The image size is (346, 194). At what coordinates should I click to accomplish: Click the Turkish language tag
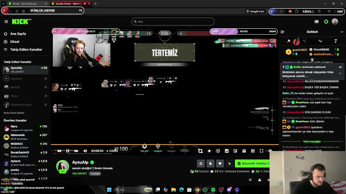click(95, 174)
